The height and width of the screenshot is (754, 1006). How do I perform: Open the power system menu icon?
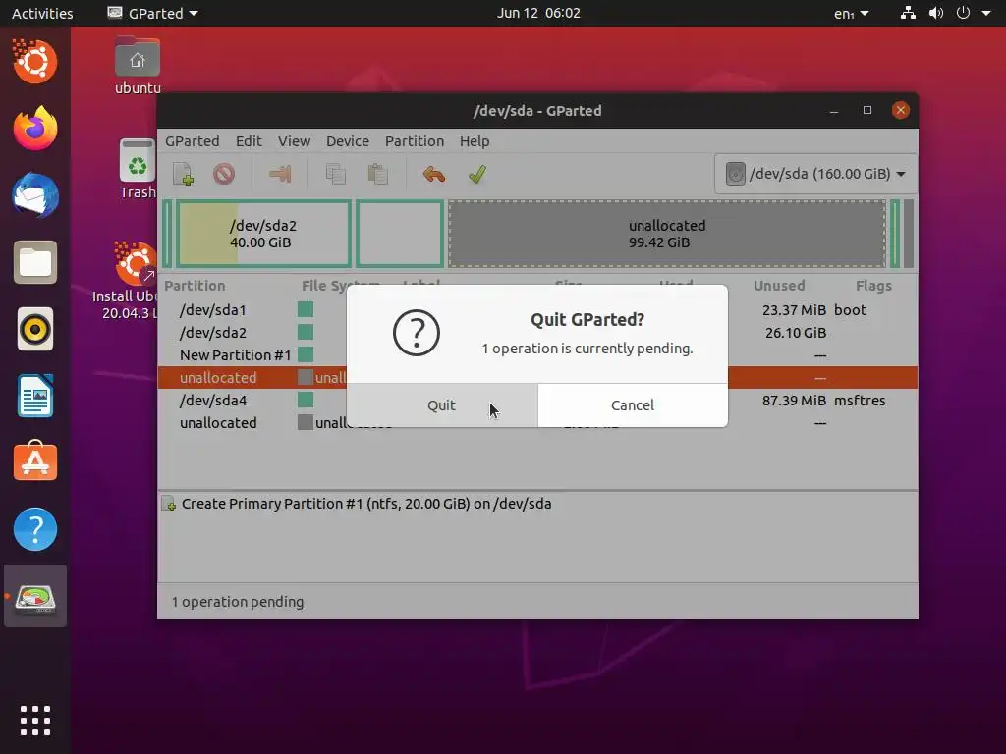[x=963, y=13]
